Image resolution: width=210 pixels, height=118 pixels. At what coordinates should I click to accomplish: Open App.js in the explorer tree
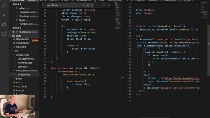(24, 83)
